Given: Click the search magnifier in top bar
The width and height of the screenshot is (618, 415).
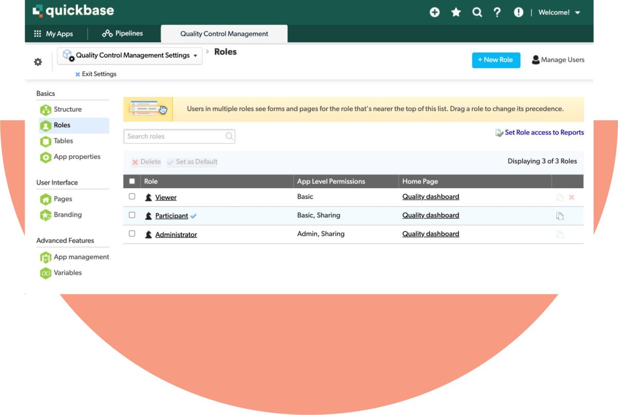Looking at the screenshot, I should click(x=477, y=12).
